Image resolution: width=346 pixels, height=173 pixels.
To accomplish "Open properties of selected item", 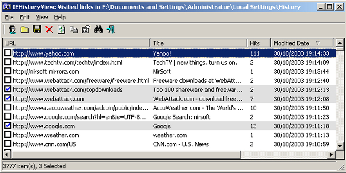I will [86, 29].
